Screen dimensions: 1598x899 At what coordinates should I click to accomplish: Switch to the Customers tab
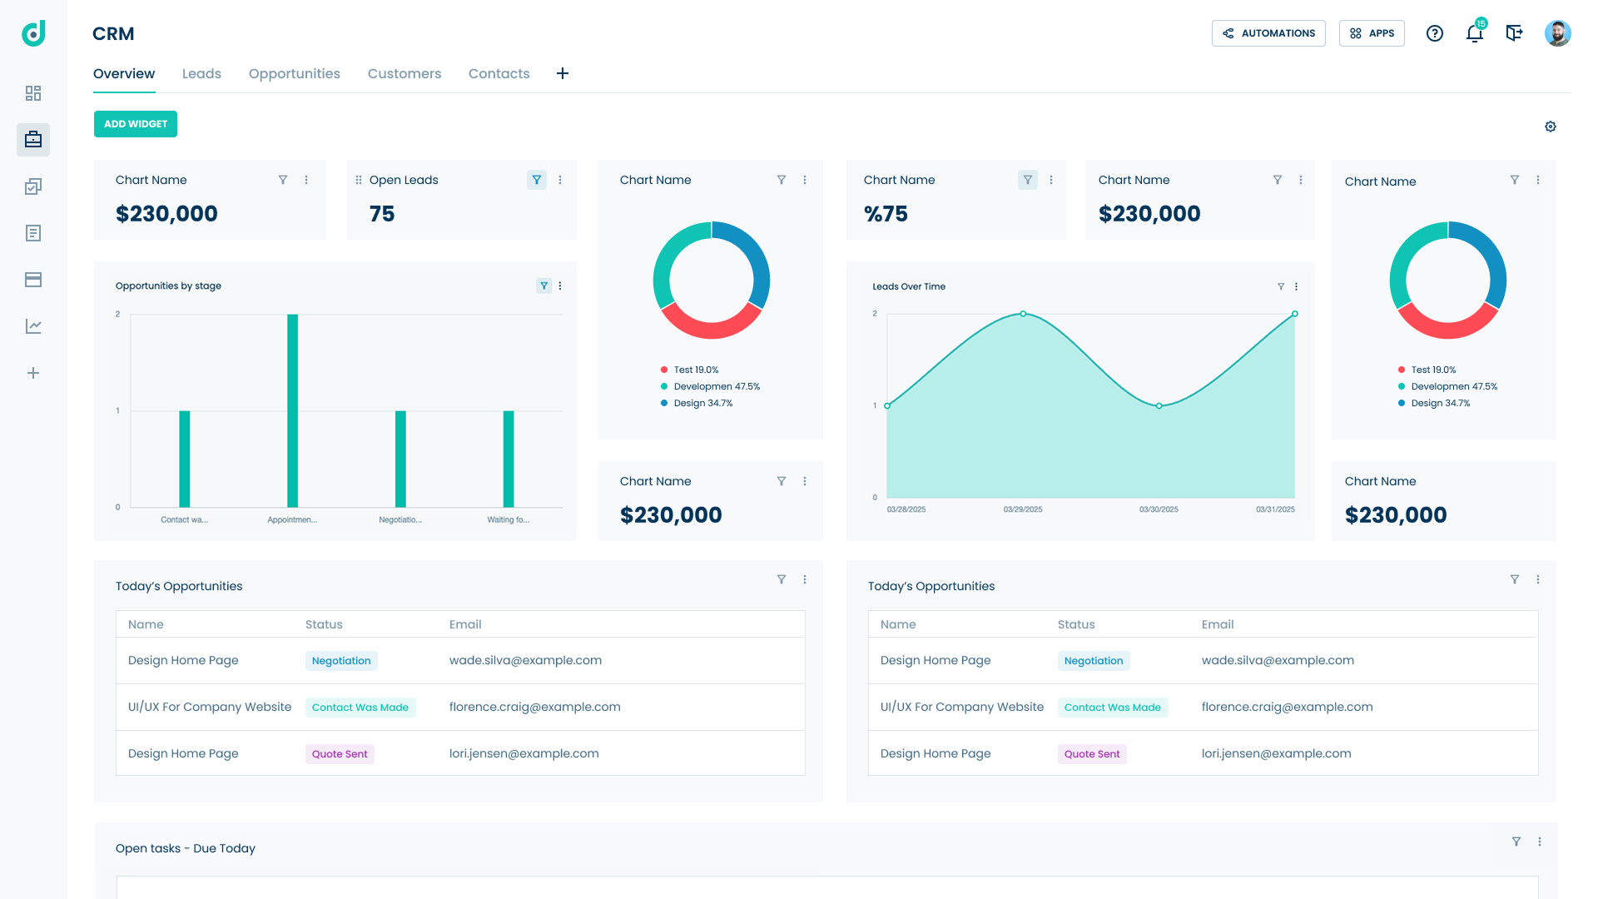click(x=404, y=73)
